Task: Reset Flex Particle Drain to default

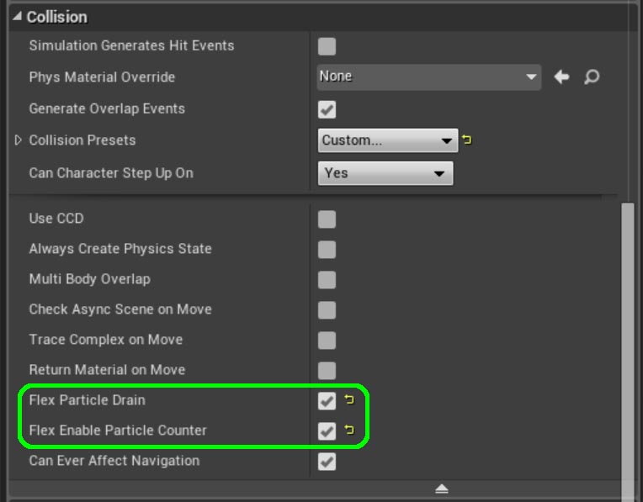Action: point(349,399)
